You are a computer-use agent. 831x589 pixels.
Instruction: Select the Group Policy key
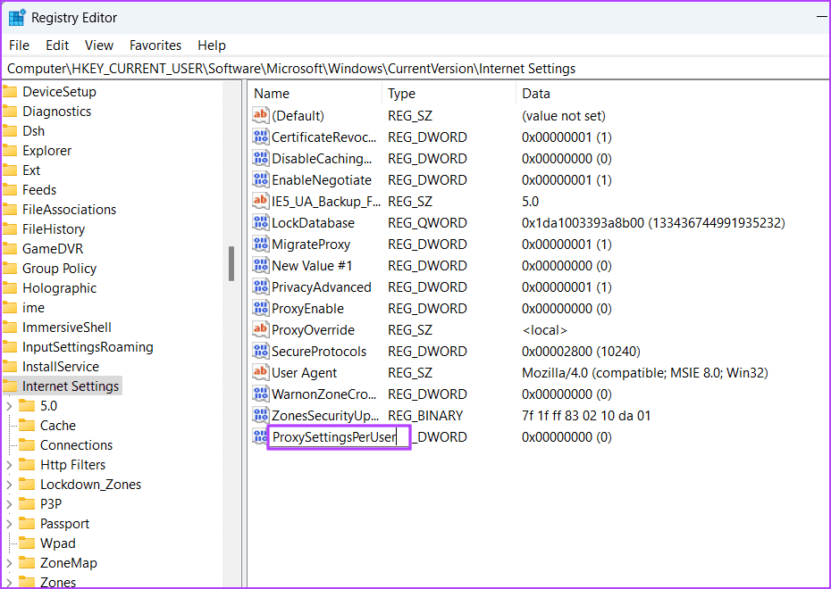pyautogui.click(x=59, y=269)
